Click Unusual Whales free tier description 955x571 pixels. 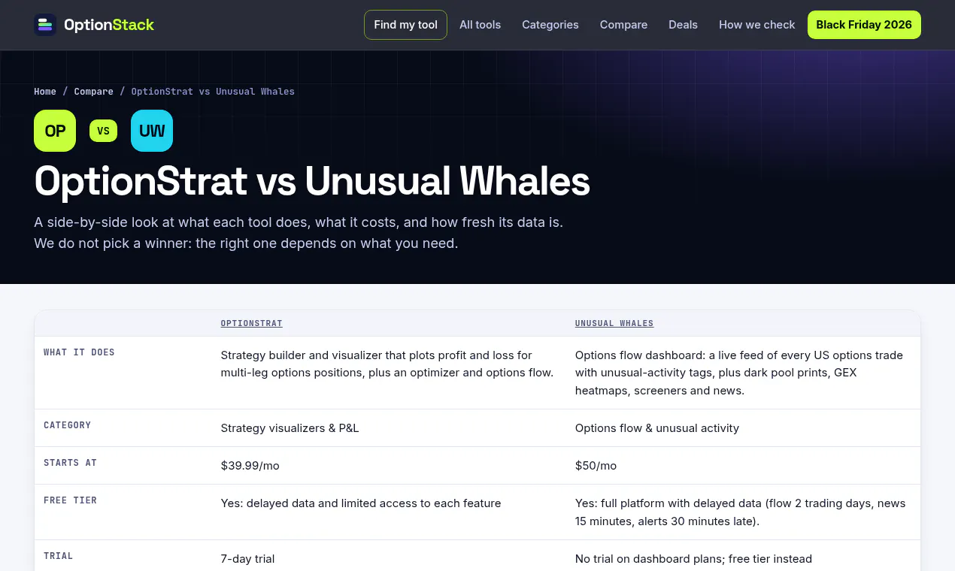(x=741, y=512)
